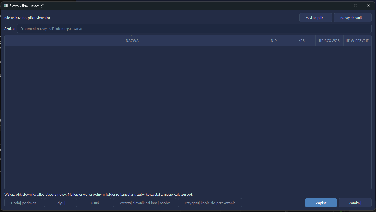Click the window icon in the title bar
The image size is (376, 212).
pos(6,6)
